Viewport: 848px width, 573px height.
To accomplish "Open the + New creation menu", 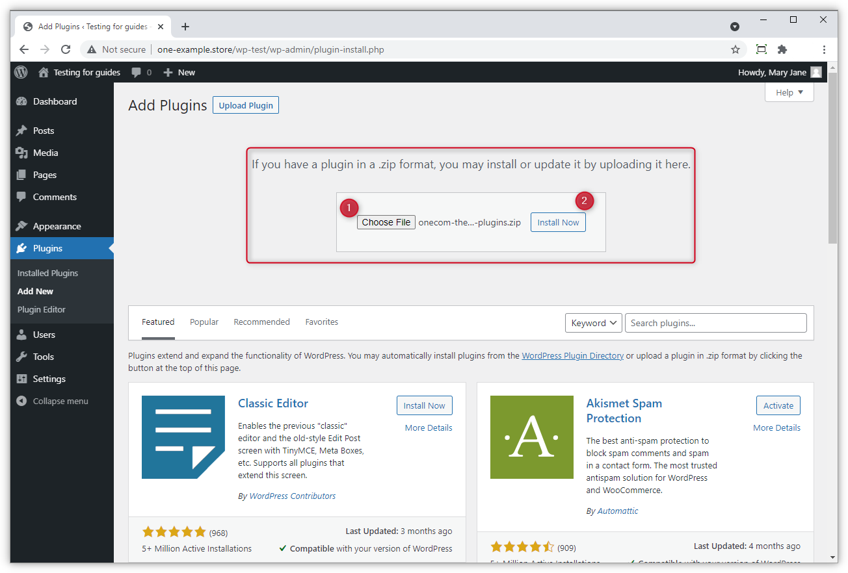I will click(x=178, y=72).
